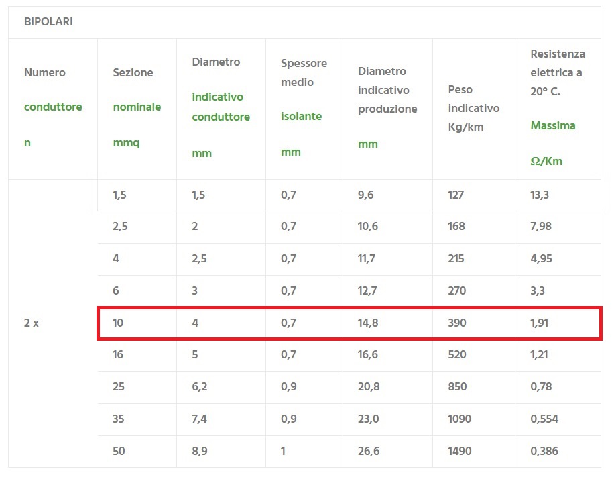614x477 pixels.
Task: Select the 14,8 diameter in highlighted row
Action: tap(367, 323)
